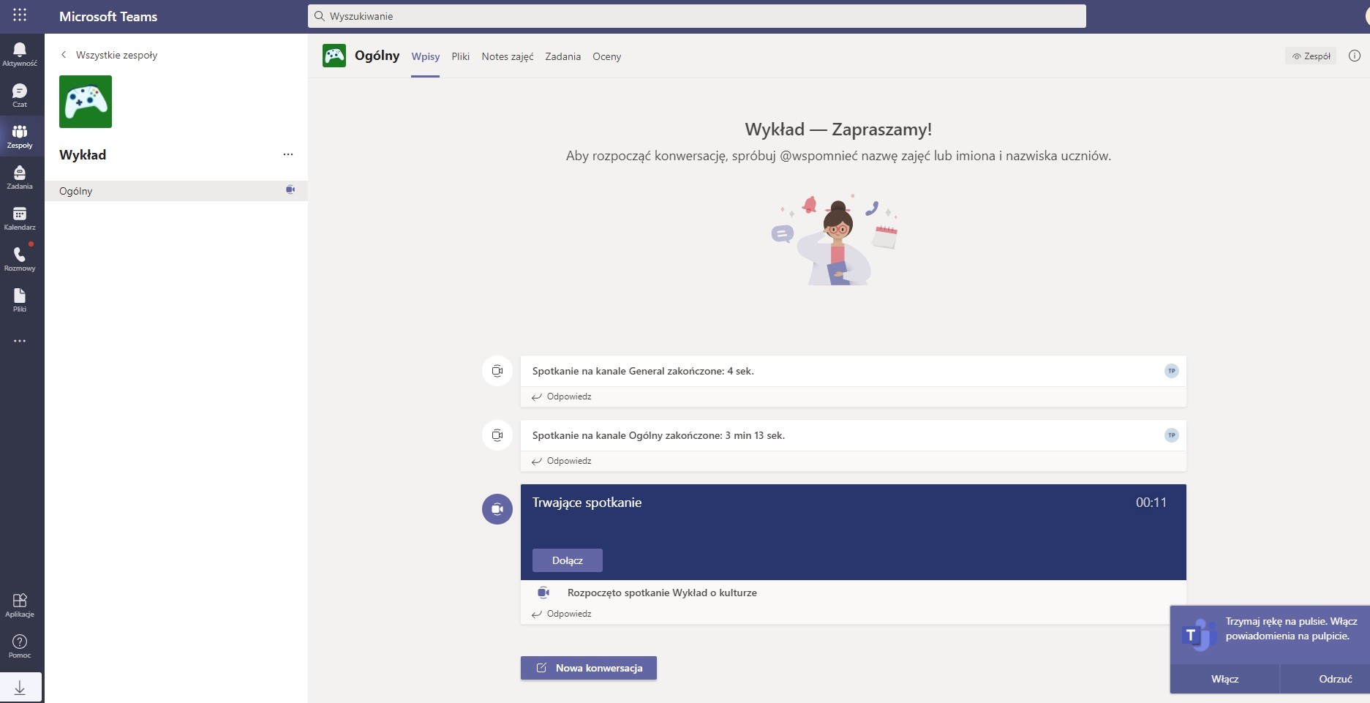Click ongoing meeting camera icon
This screenshot has width=1370, height=703.
(497, 509)
